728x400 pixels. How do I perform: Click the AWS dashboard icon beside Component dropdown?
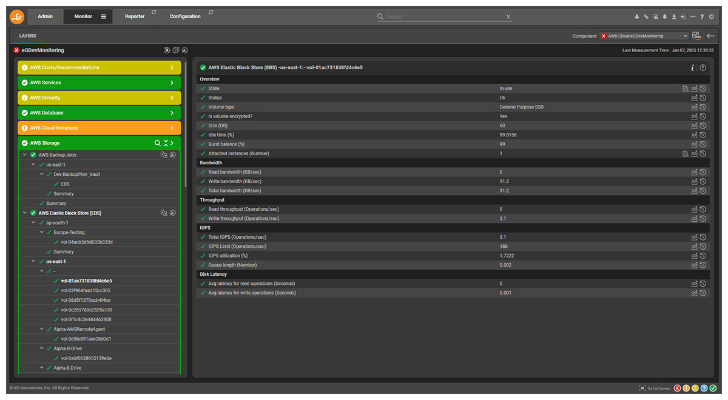coord(696,36)
